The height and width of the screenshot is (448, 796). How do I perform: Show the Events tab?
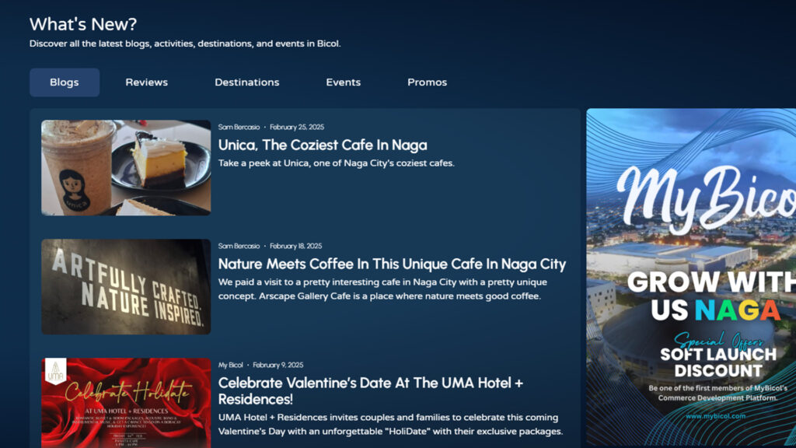[x=343, y=82]
